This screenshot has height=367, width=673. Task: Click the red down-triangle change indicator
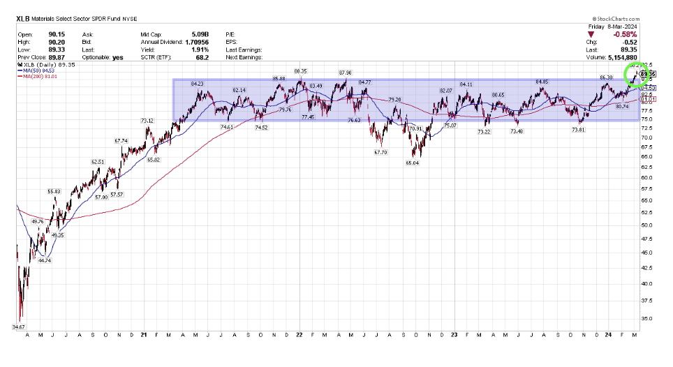click(x=591, y=34)
